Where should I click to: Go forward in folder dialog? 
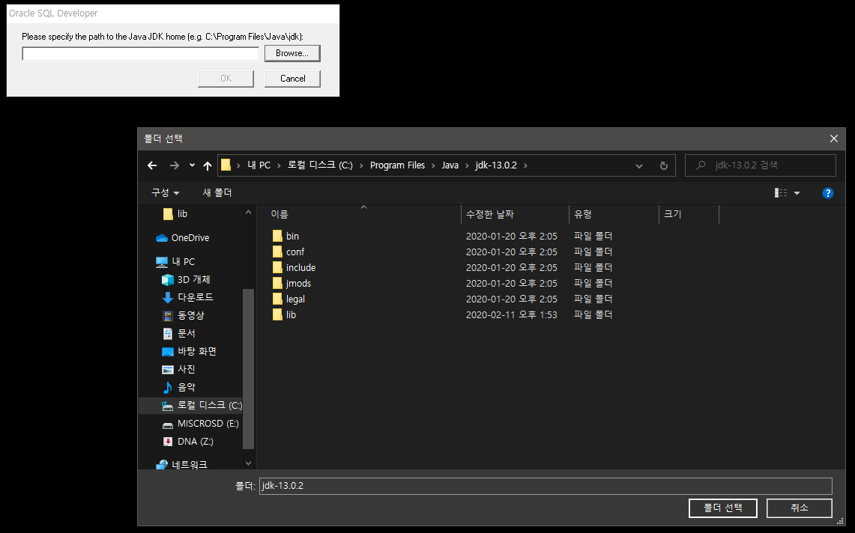pos(175,165)
